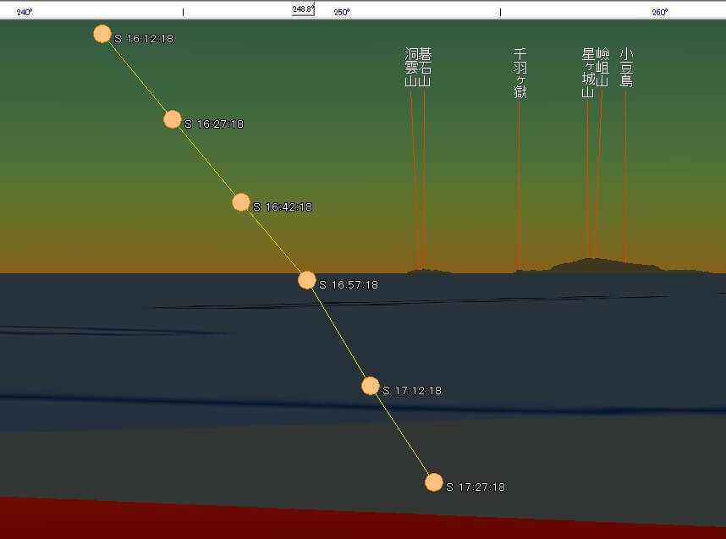Click the 260° label on azimuth ruler
The width and height of the screenshot is (726, 539).
click(660, 12)
